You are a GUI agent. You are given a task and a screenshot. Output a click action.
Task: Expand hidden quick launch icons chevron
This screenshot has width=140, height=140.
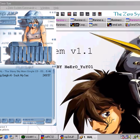point(16,136)
